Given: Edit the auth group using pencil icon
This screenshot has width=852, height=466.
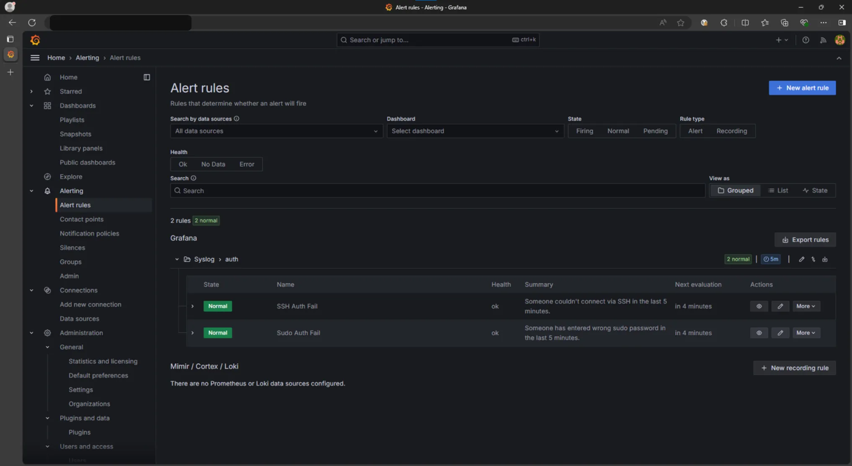Looking at the screenshot, I should point(801,259).
